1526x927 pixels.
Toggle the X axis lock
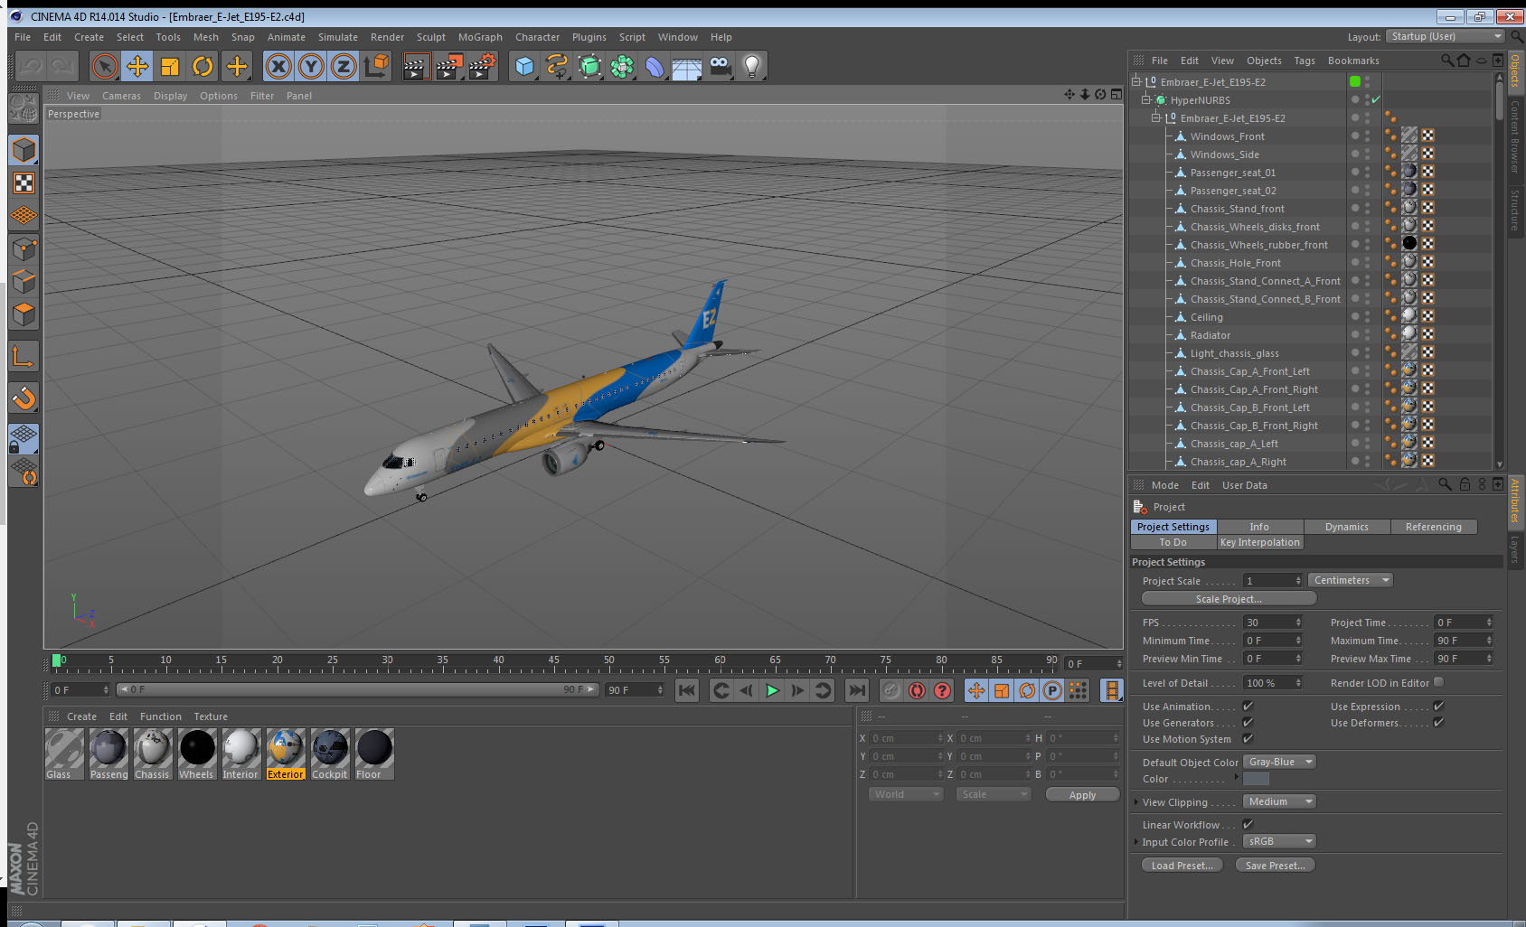[278, 66]
